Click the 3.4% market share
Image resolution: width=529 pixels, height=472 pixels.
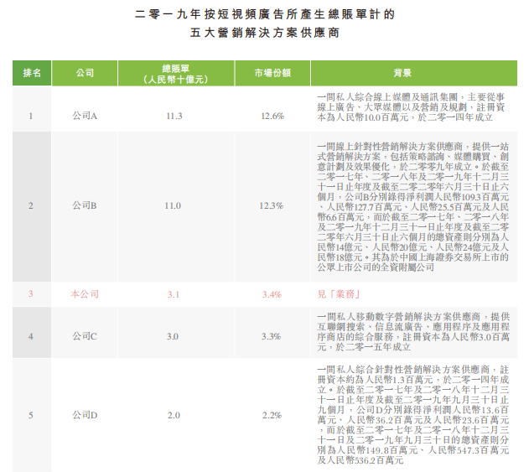coord(272,294)
